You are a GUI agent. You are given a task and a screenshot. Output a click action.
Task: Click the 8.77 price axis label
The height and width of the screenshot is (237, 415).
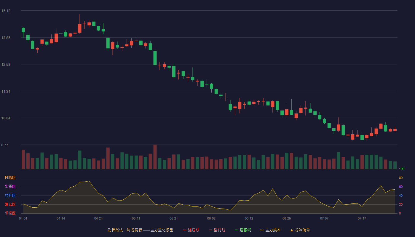[5, 145]
